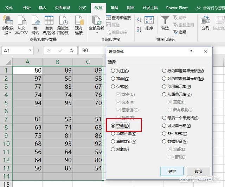Switch to the Page Layout (页面布局) tab
This screenshot has height=187, width=225.
pos(63,8)
